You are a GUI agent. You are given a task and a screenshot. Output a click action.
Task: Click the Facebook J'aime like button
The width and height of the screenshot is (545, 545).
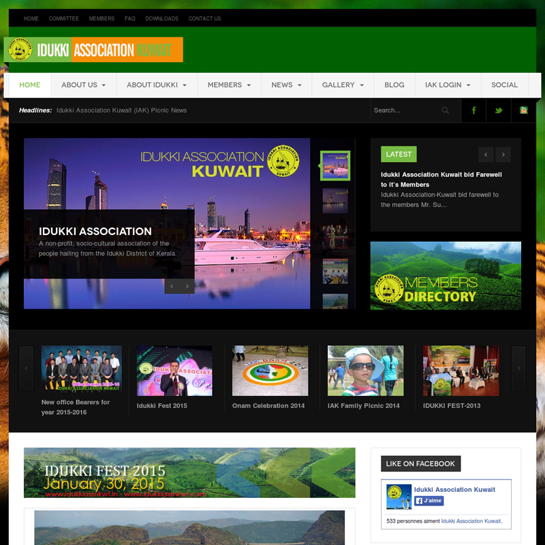[x=429, y=501]
